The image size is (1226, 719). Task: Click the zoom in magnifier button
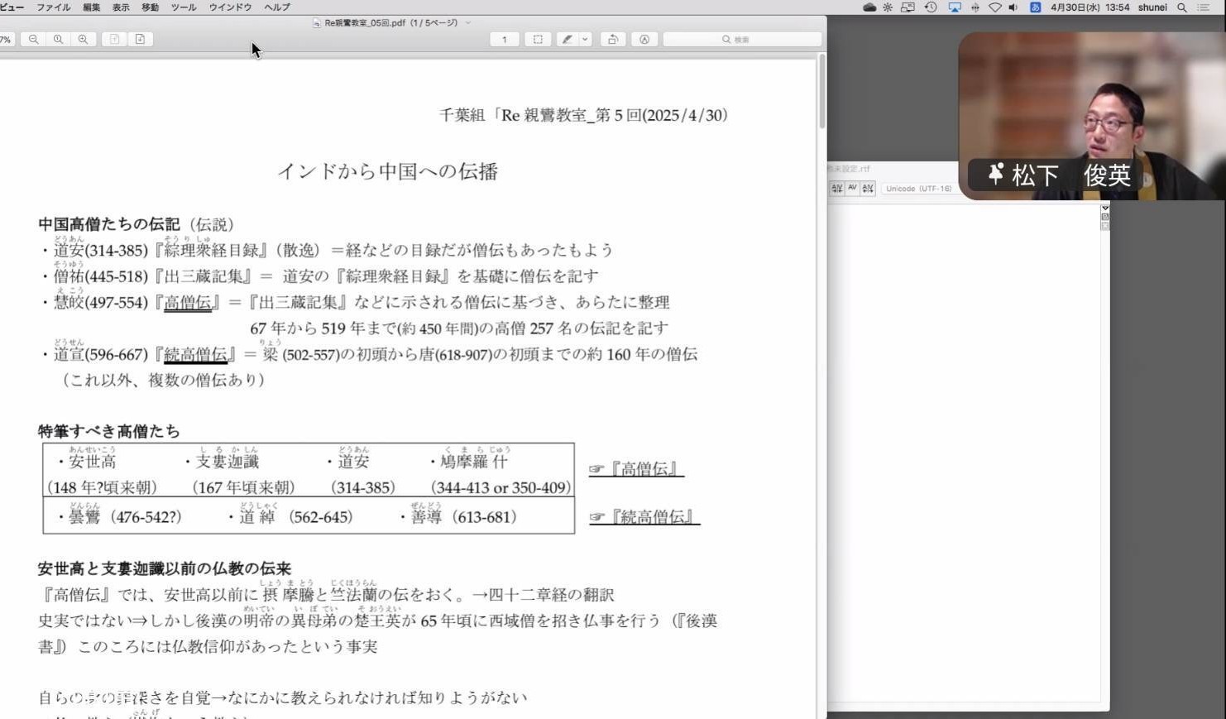[x=83, y=39]
